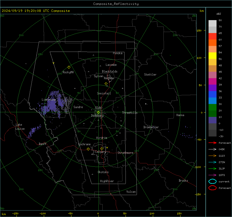This screenshot has height=217, width=232.
Task: Click the Cochrane label
Action: [84, 144]
